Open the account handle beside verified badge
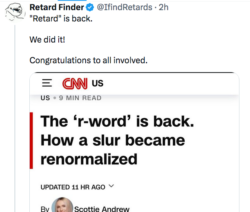This screenshot has height=212, width=250. [124, 7]
